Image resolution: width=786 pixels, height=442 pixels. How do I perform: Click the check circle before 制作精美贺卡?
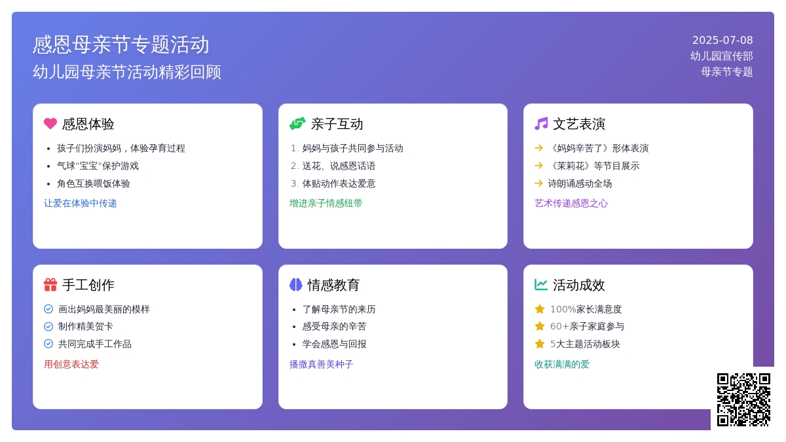(48, 326)
